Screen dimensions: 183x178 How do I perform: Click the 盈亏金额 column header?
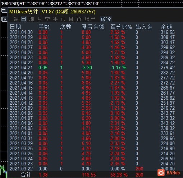point(93,27)
